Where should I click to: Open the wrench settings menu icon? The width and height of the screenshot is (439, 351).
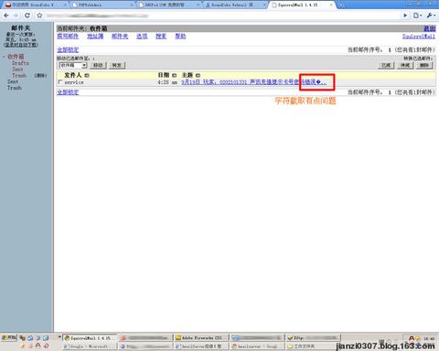click(x=431, y=16)
